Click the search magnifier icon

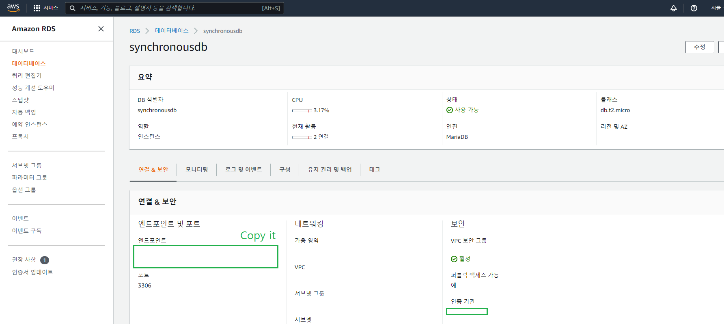click(72, 8)
